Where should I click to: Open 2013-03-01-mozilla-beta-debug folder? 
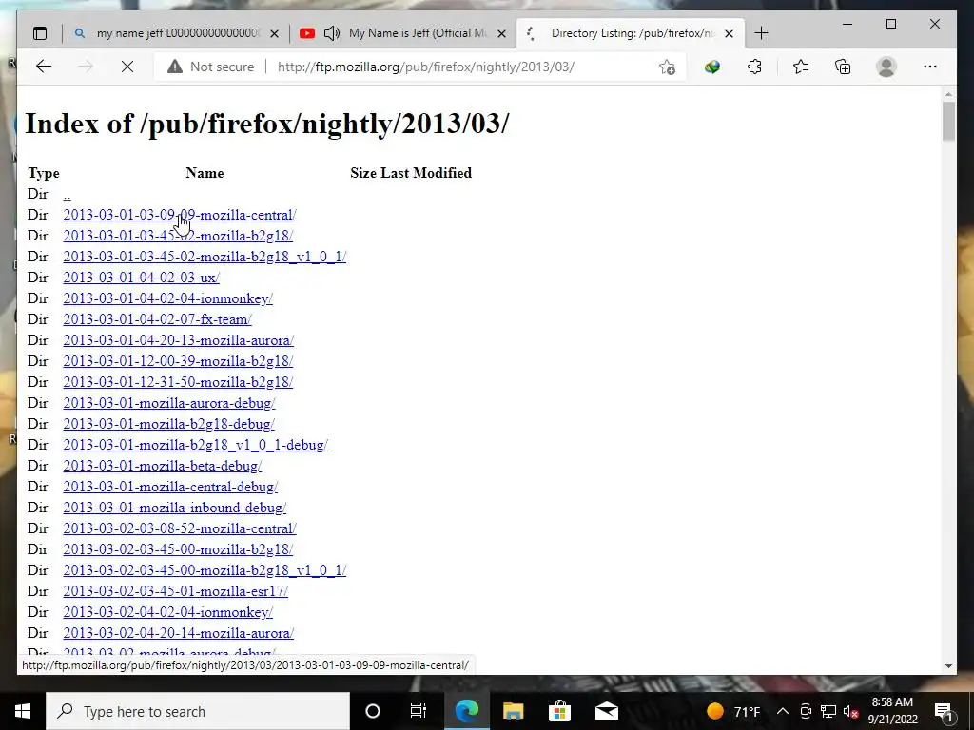(x=162, y=466)
